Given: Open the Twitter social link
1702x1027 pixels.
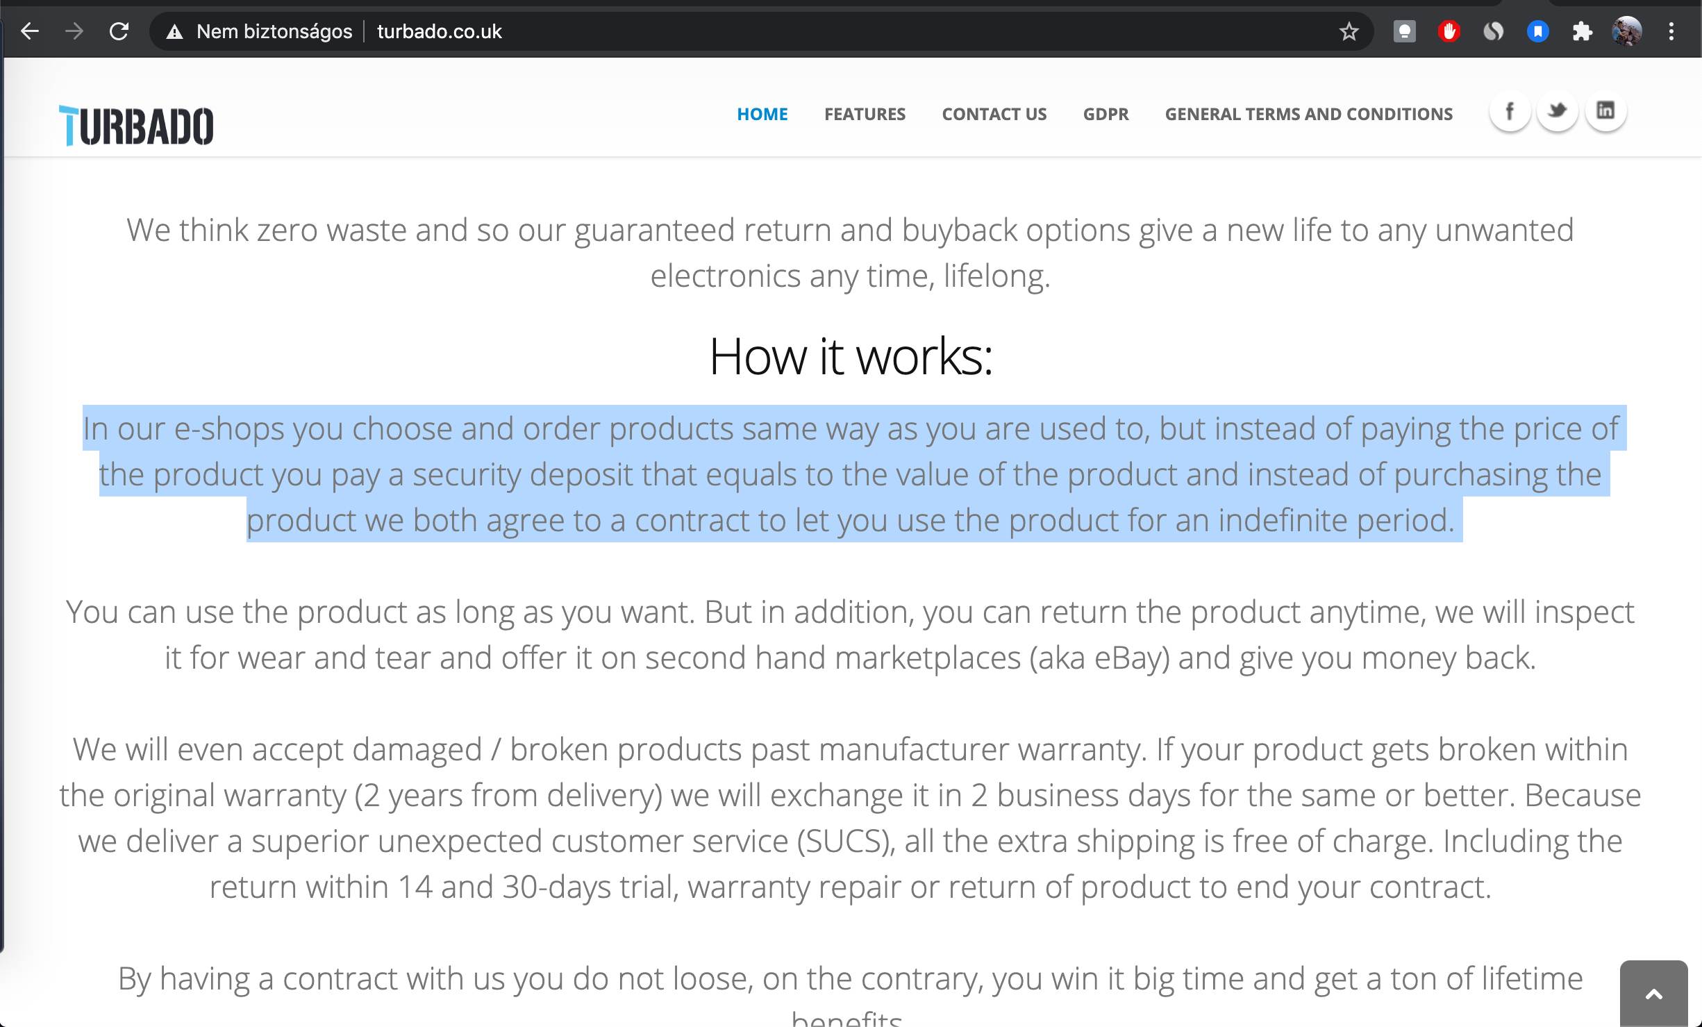Looking at the screenshot, I should [1557, 111].
